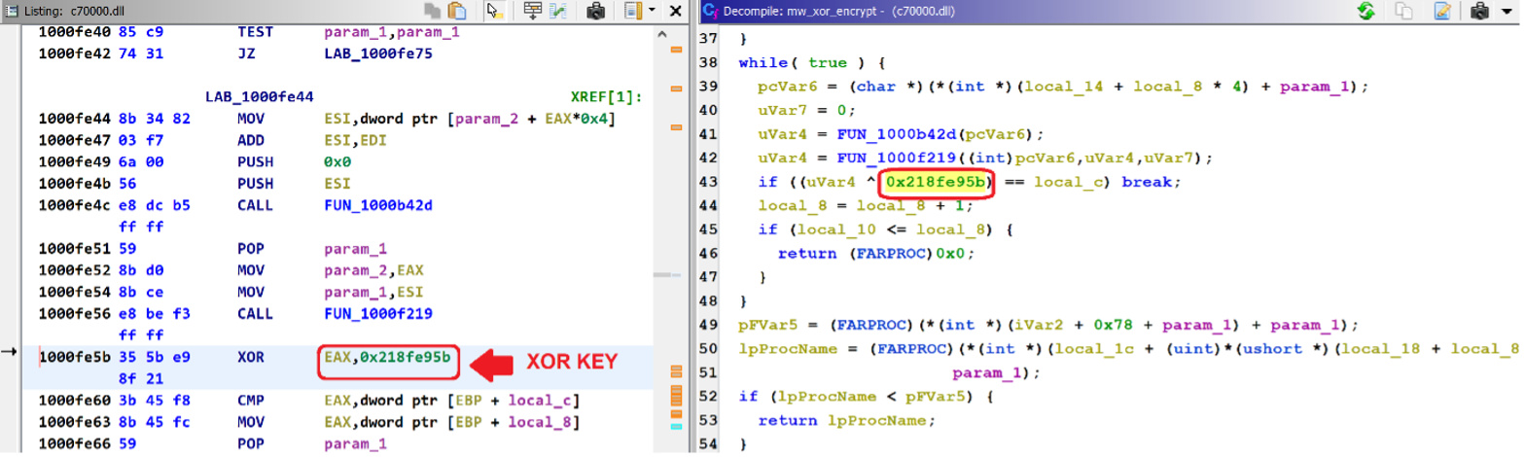Follow FUN_1000b42d in the listing CALL

378,205
